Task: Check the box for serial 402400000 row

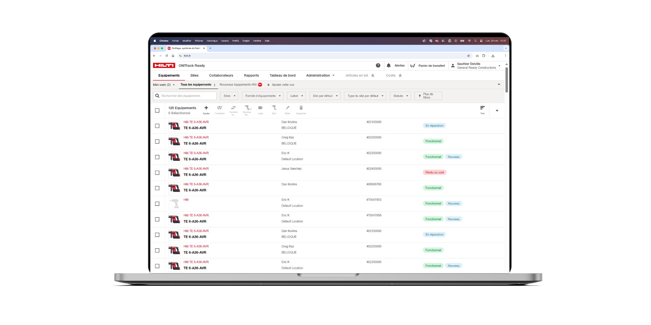Action: (157, 173)
